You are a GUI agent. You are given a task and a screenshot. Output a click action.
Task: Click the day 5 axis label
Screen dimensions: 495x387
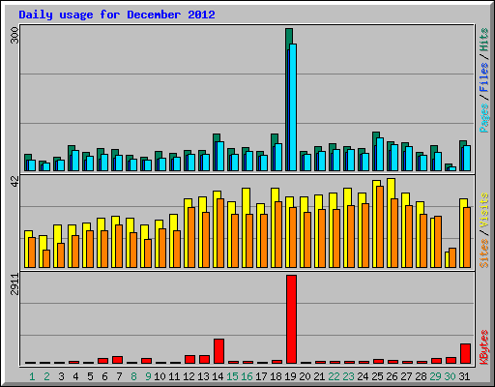pos(90,376)
